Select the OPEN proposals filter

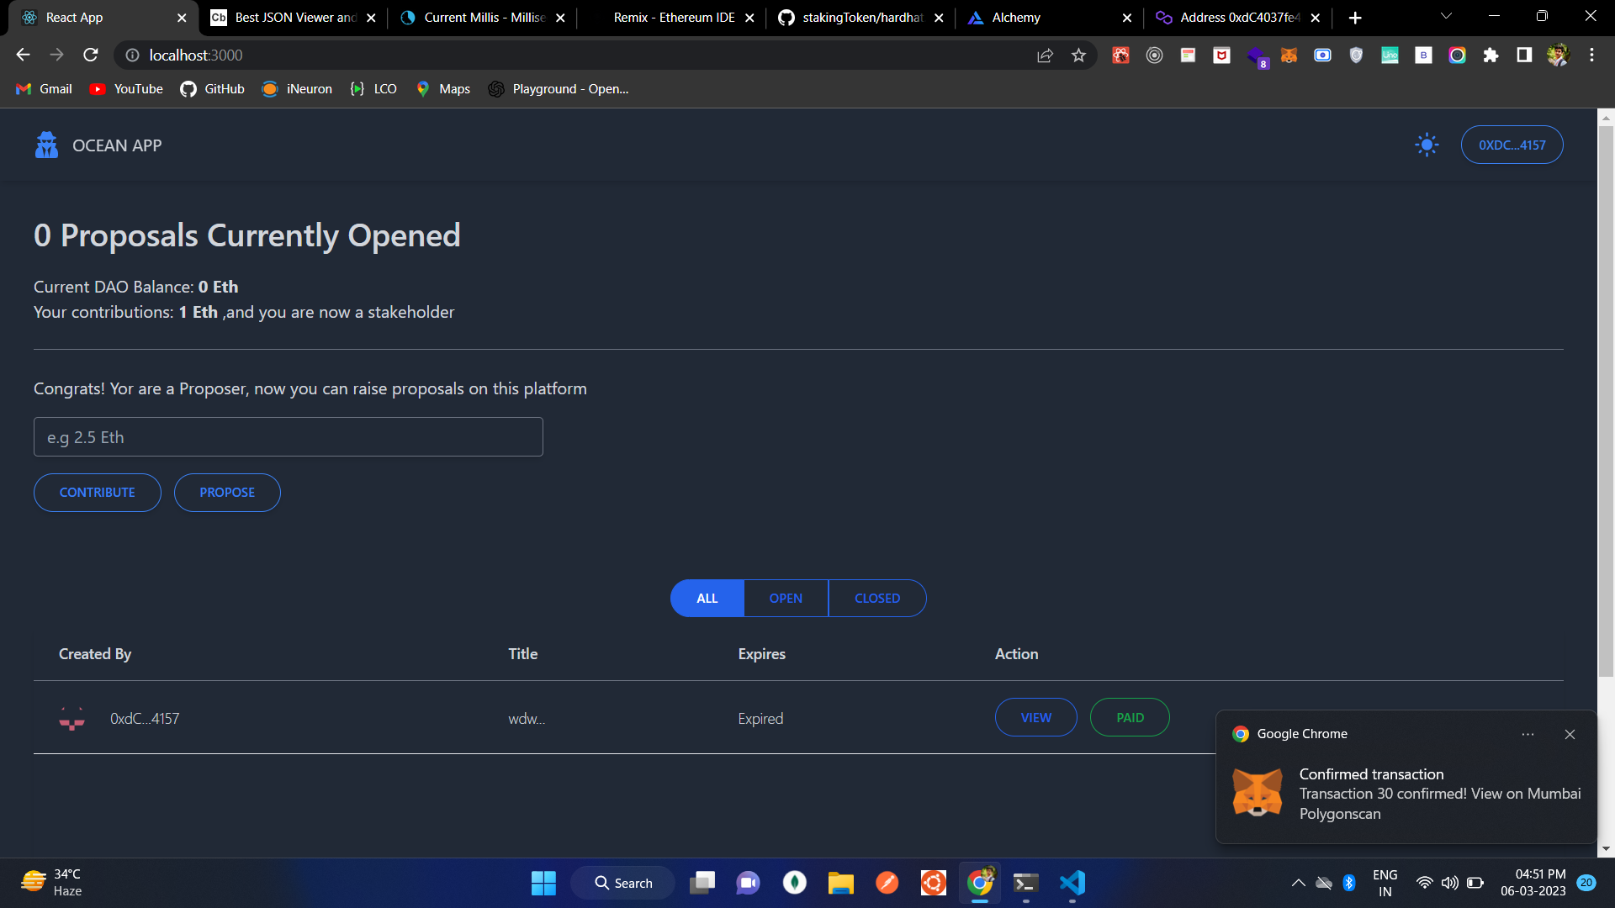tap(786, 598)
